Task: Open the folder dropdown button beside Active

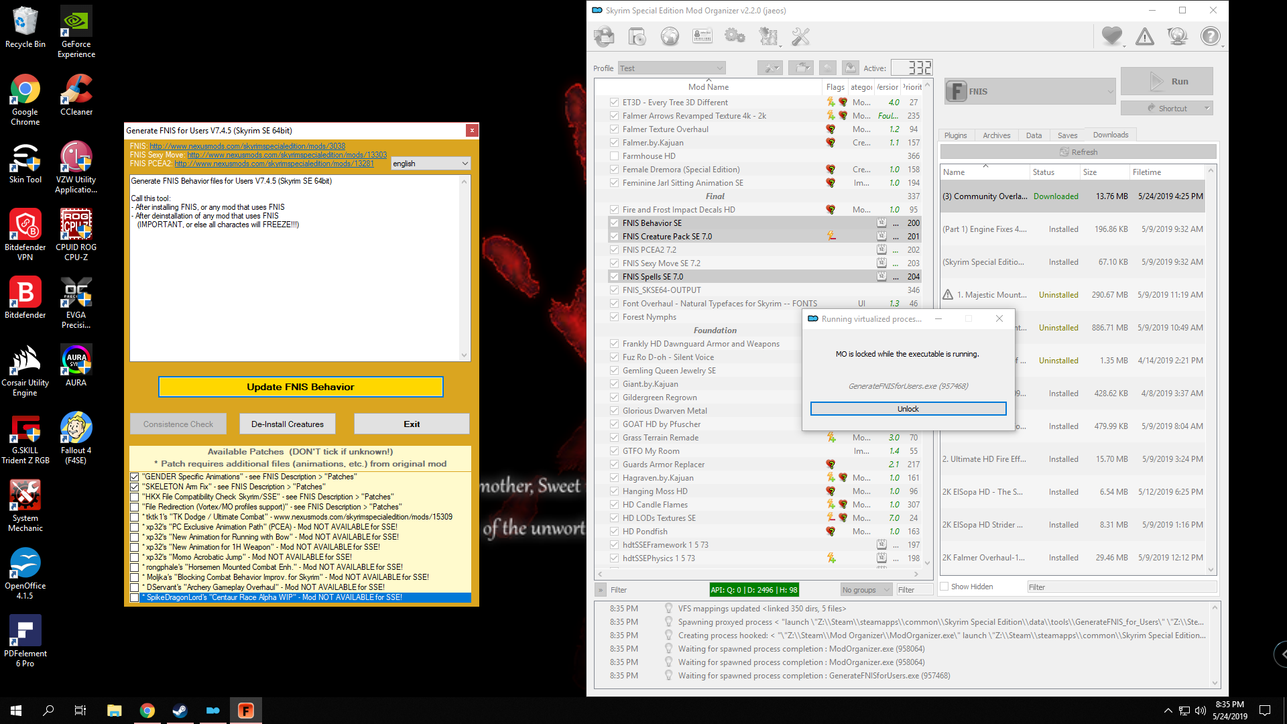Action: pyautogui.click(x=801, y=68)
